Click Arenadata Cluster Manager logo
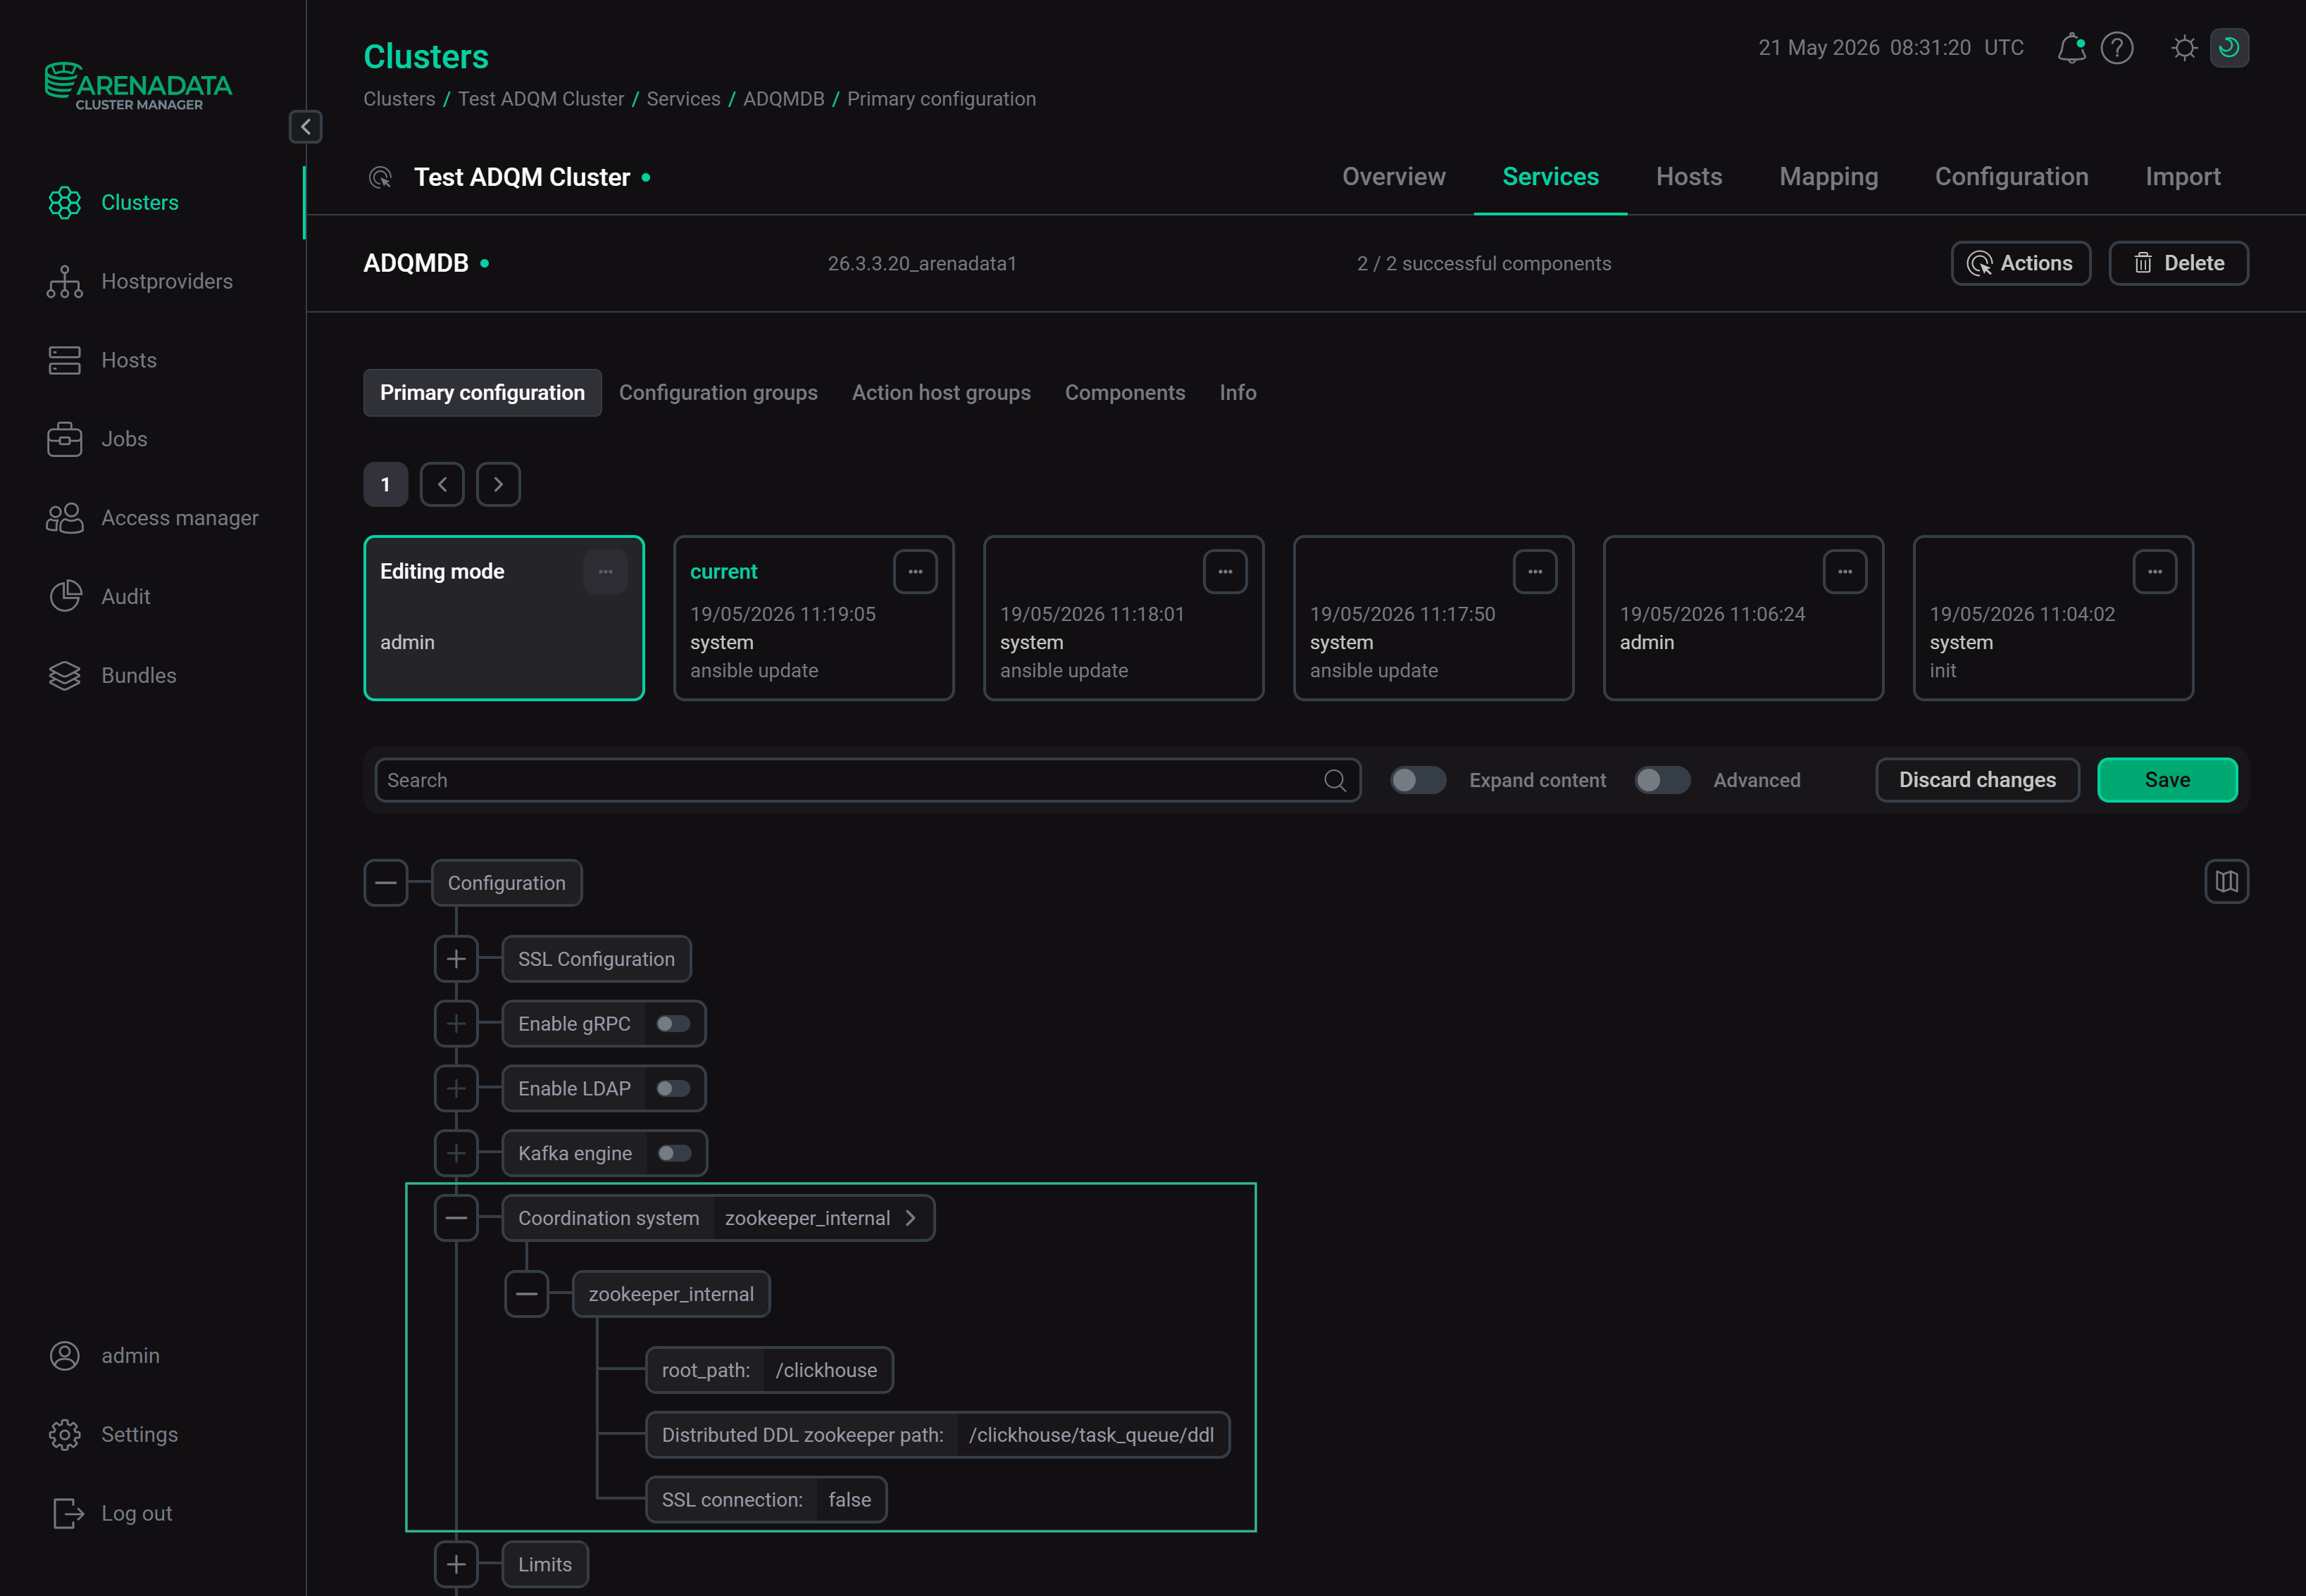This screenshot has height=1596, width=2306. pos(138,86)
